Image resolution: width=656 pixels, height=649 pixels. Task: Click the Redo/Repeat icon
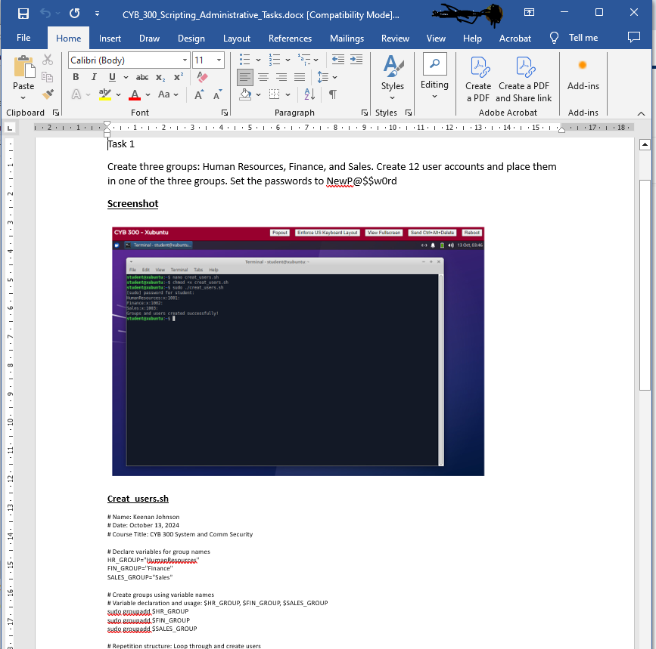[75, 14]
